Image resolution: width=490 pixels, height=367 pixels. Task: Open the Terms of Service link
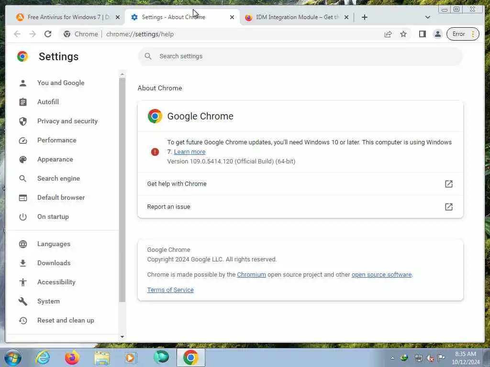point(170,290)
